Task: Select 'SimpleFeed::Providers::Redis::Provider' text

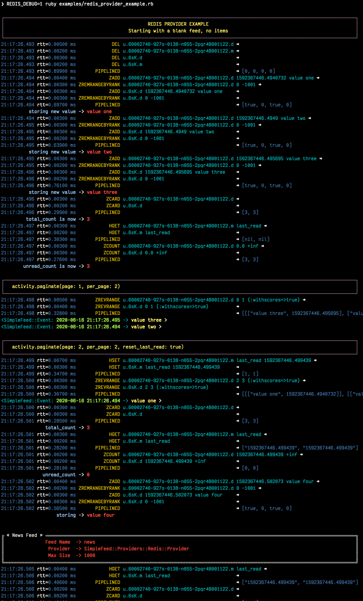Action: tap(137, 549)
